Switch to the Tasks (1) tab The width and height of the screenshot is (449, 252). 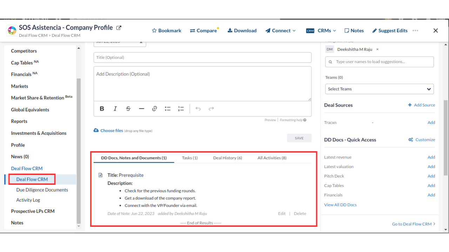coord(190,158)
